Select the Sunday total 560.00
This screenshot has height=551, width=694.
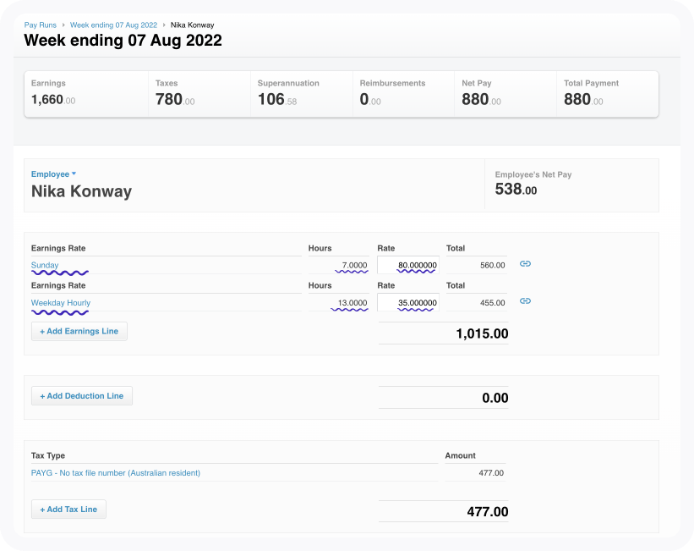click(492, 266)
